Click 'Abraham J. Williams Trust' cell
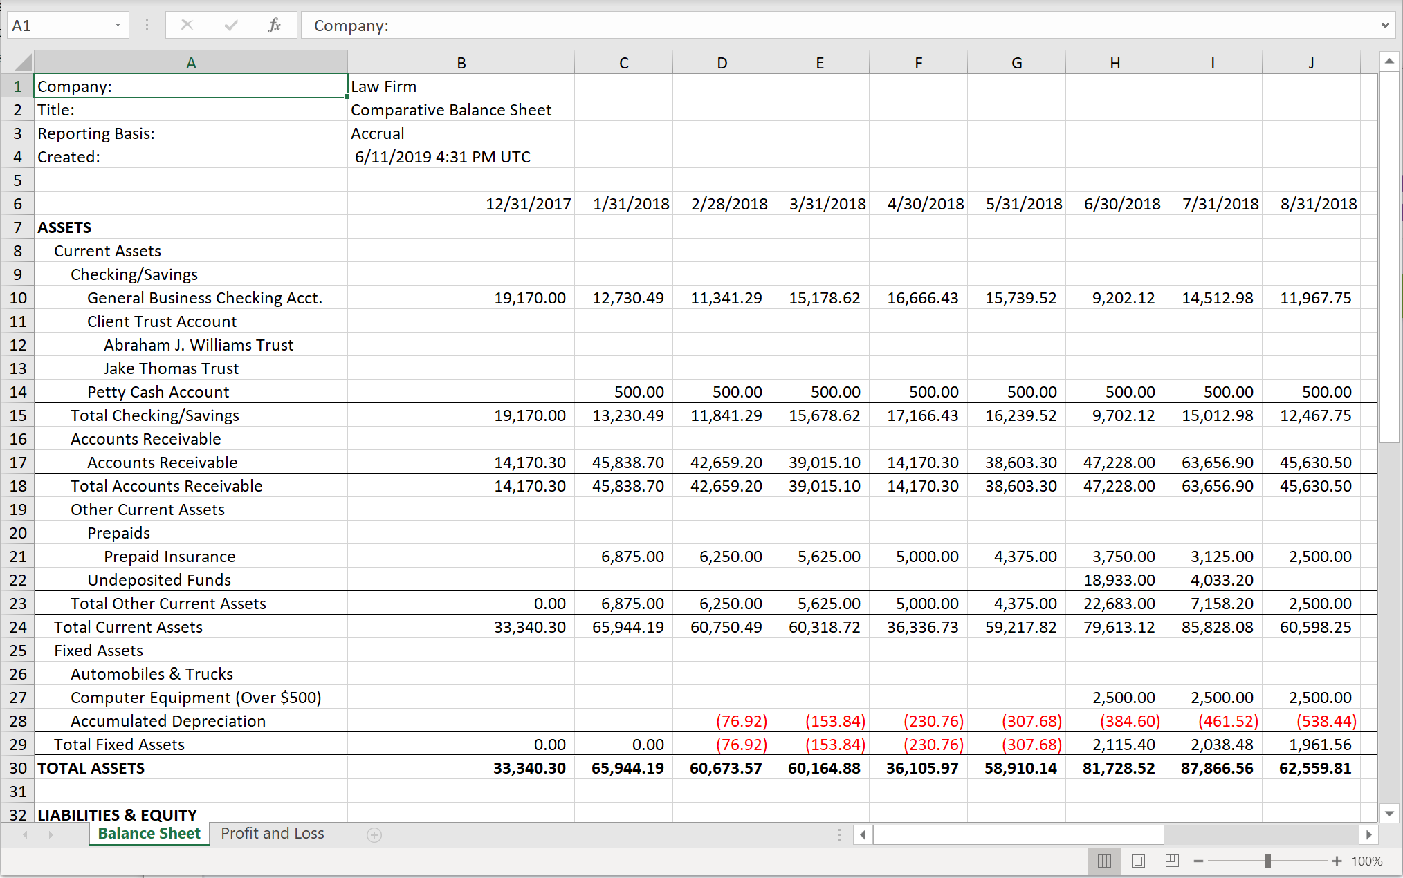The height and width of the screenshot is (878, 1403). (x=191, y=345)
